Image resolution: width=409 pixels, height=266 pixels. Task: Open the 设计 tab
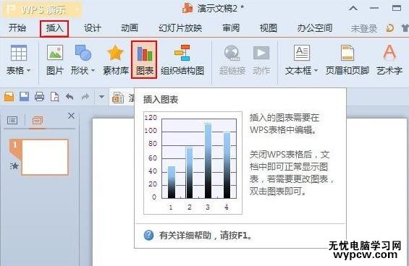pyautogui.click(x=93, y=28)
